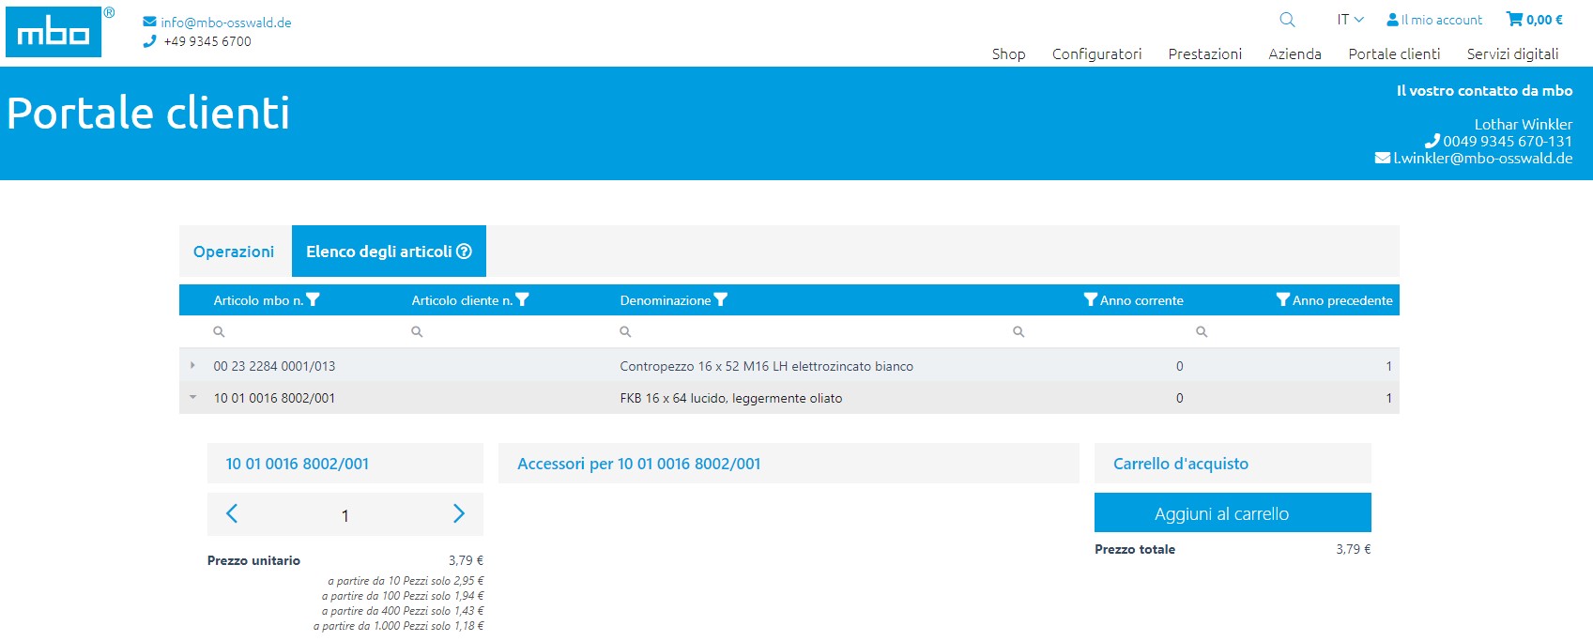Click the filter icon for Anno corrente

[x=1090, y=300]
